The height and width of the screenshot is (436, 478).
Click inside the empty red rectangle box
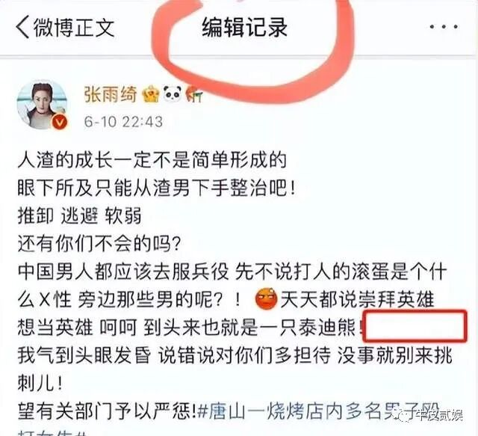[415, 326]
